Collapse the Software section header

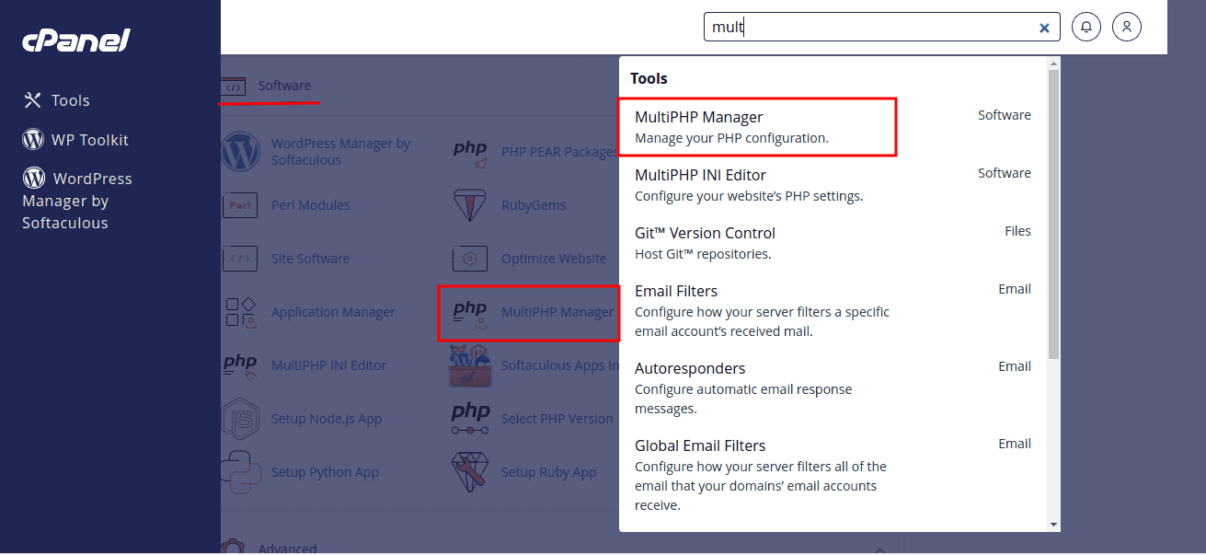click(x=284, y=86)
